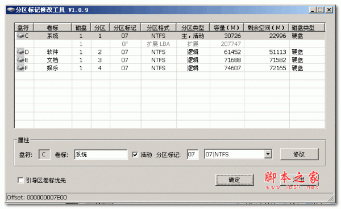Open the 07|NTFS partition type dropdown
The image size is (341, 209).
(x=268, y=155)
